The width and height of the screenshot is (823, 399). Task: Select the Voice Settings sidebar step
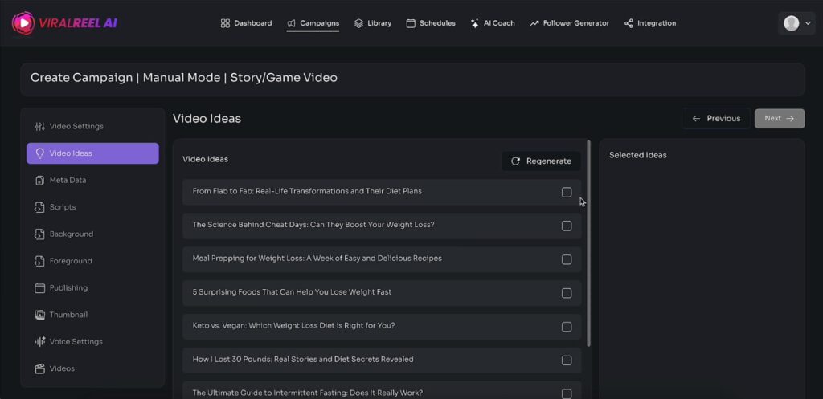pyautogui.click(x=92, y=342)
